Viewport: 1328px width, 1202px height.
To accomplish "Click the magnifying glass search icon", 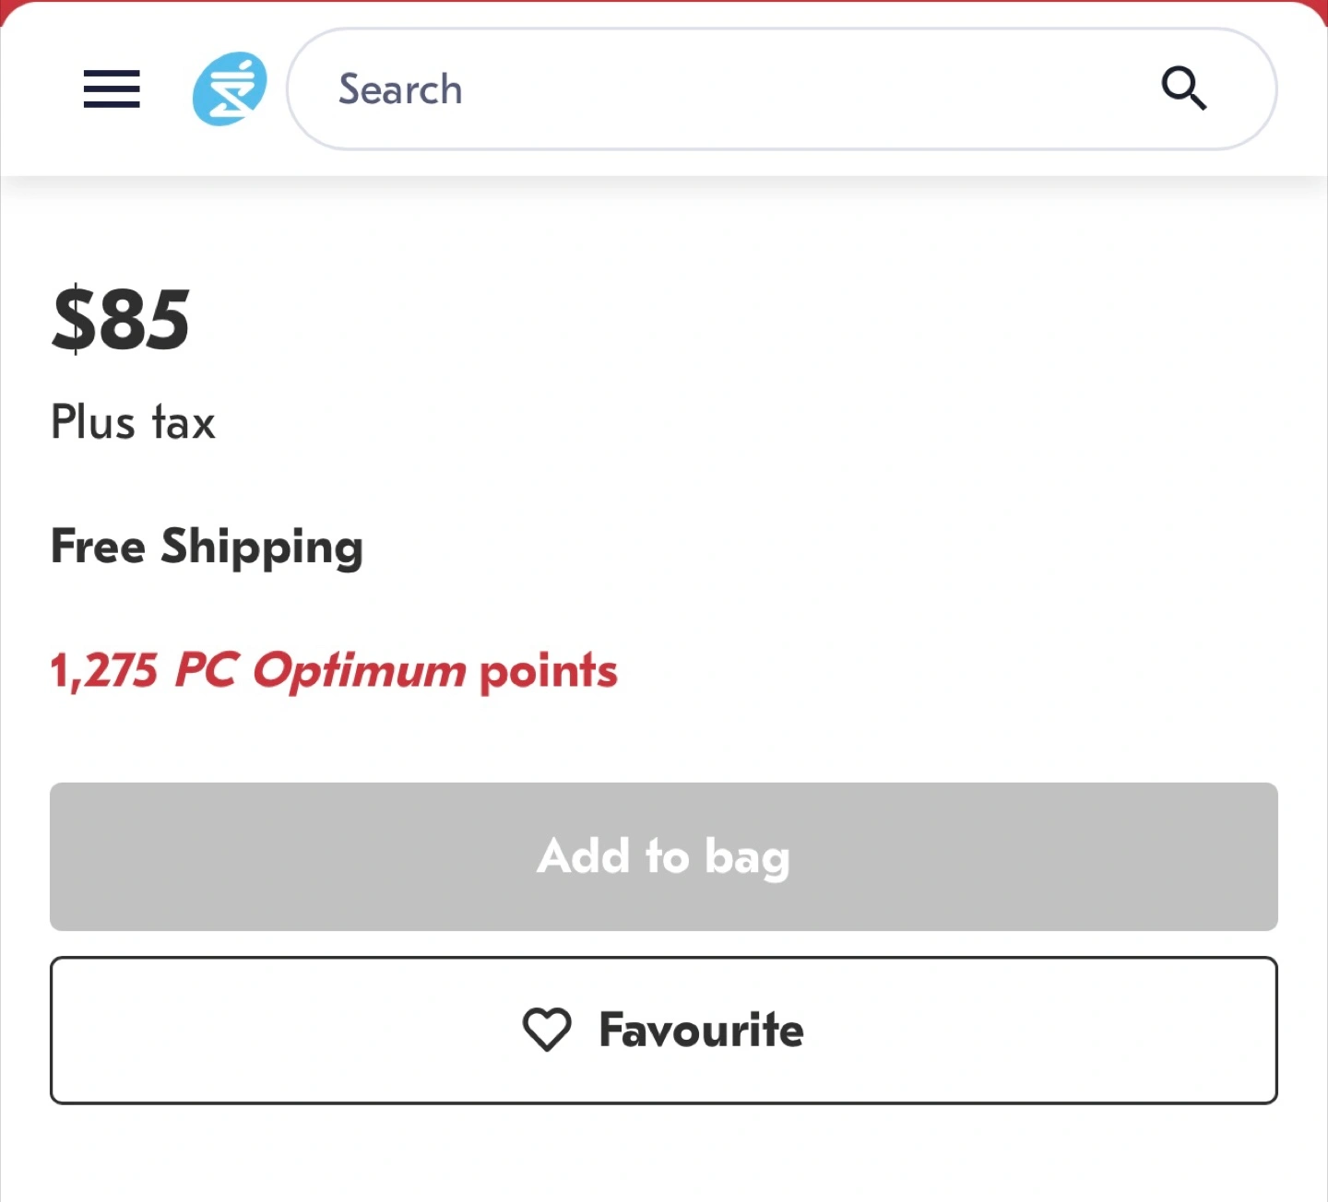I will (x=1184, y=88).
